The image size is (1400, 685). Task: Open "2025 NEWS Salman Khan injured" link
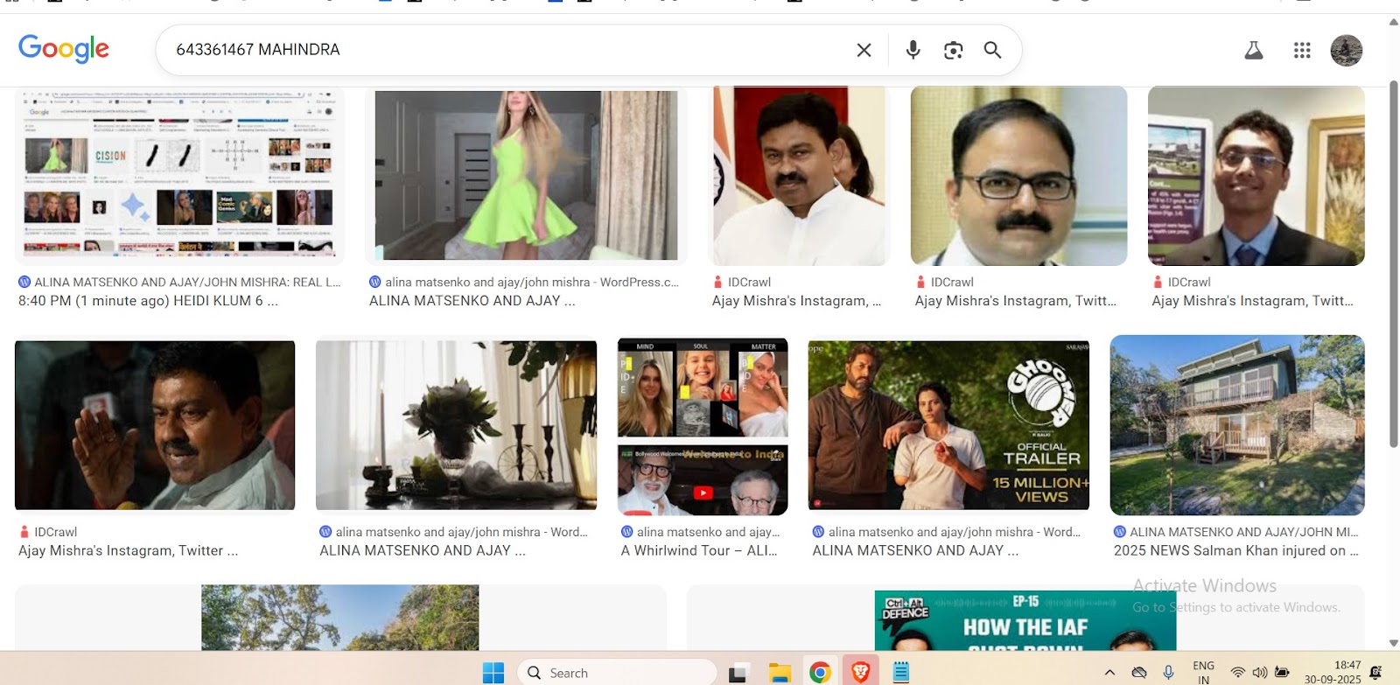(1235, 550)
